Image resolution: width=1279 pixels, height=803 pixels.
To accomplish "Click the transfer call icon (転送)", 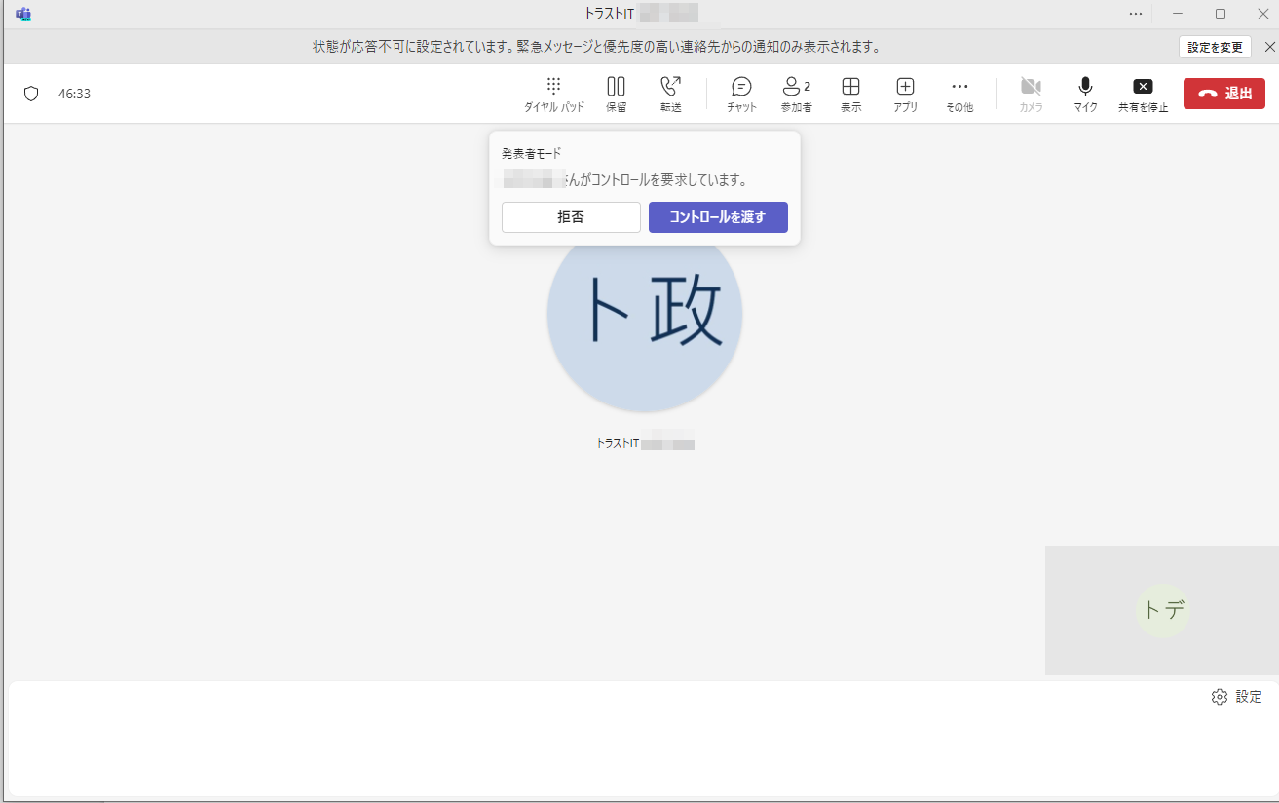I will point(670,94).
